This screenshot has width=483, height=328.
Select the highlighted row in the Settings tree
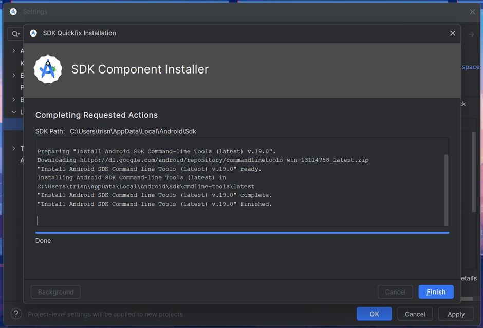[13, 124]
